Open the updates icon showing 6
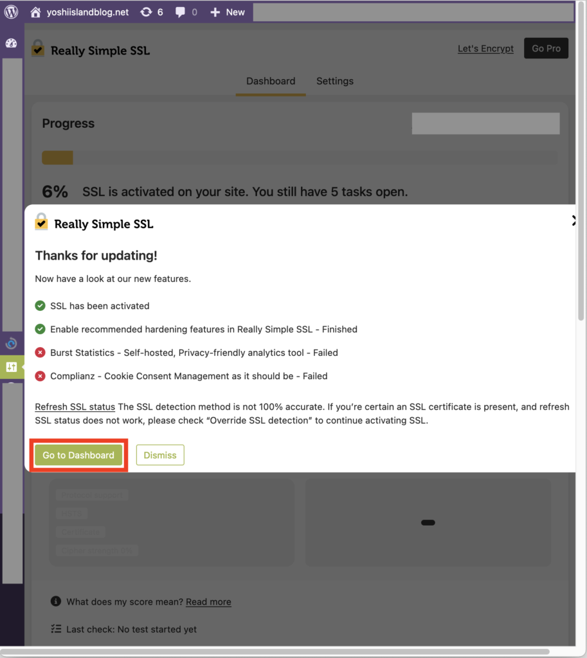Screen dimensions: 587x658 152,12
